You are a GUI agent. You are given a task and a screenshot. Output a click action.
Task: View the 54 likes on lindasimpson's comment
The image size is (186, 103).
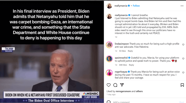[122, 51]
